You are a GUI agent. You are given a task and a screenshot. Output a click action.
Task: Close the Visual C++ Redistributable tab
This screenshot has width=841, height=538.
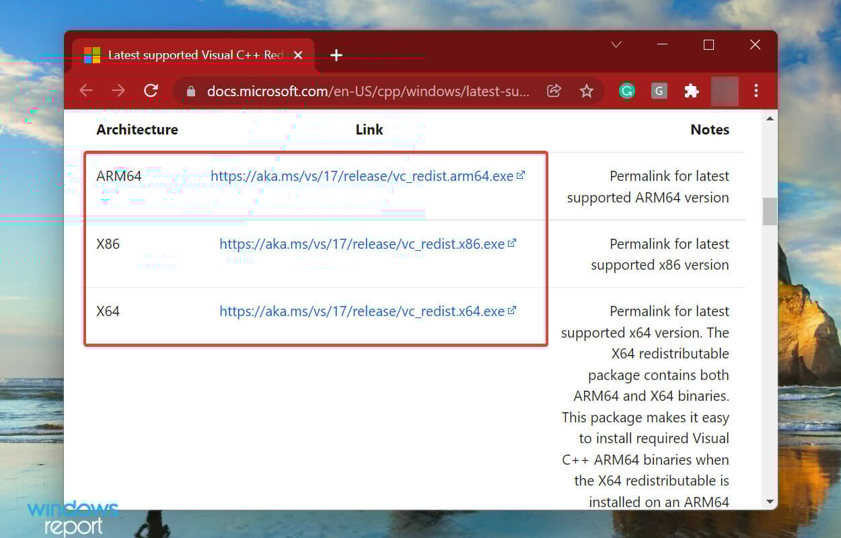pos(299,55)
